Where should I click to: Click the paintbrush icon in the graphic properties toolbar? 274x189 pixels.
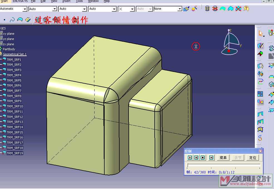pyautogui.click(x=186, y=9)
